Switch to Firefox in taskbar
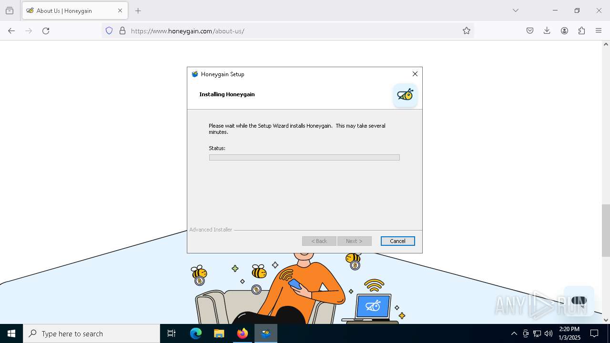 (243, 333)
